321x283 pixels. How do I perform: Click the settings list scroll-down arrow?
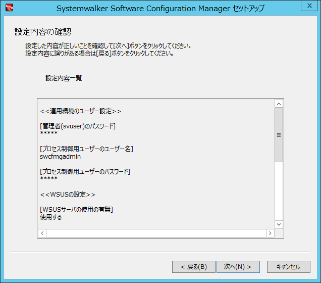[279, 224]
